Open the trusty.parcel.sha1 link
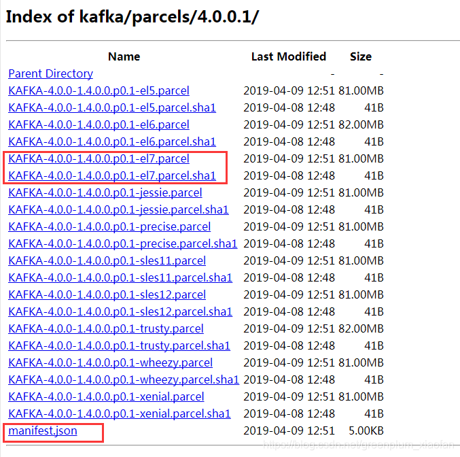Screen dimensions: 460x457 pos(119,346)
